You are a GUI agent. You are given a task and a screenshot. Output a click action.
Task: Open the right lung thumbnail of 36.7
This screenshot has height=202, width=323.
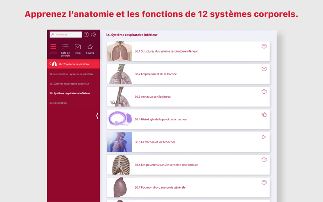119,187
